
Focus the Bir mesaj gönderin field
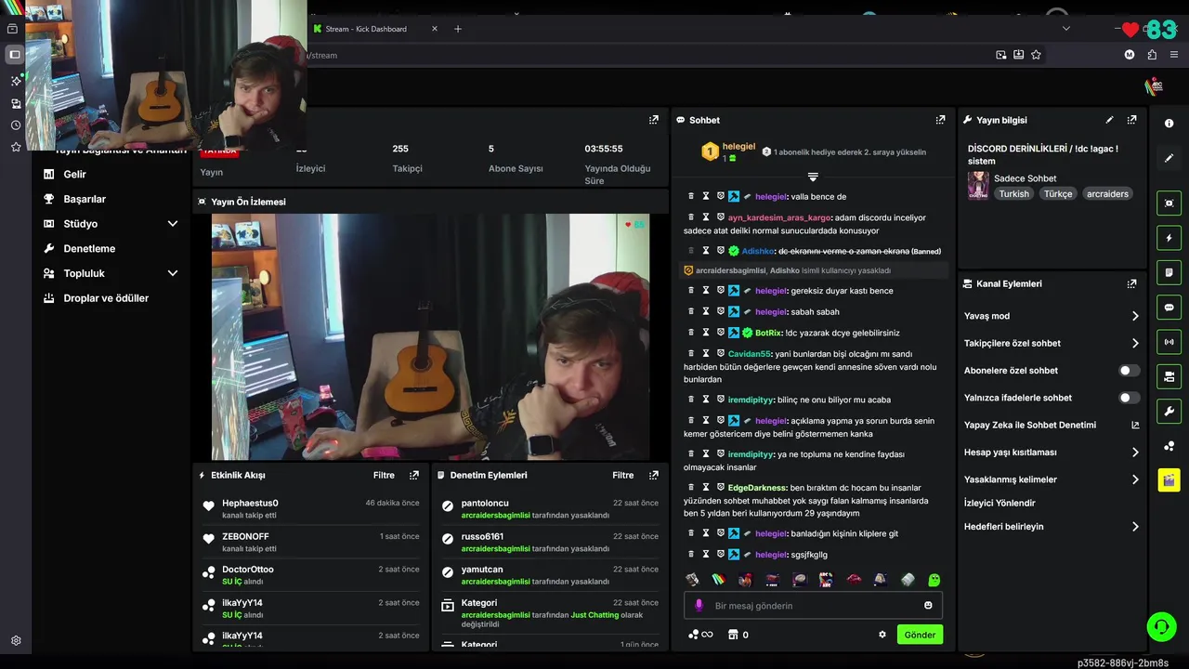813,606
